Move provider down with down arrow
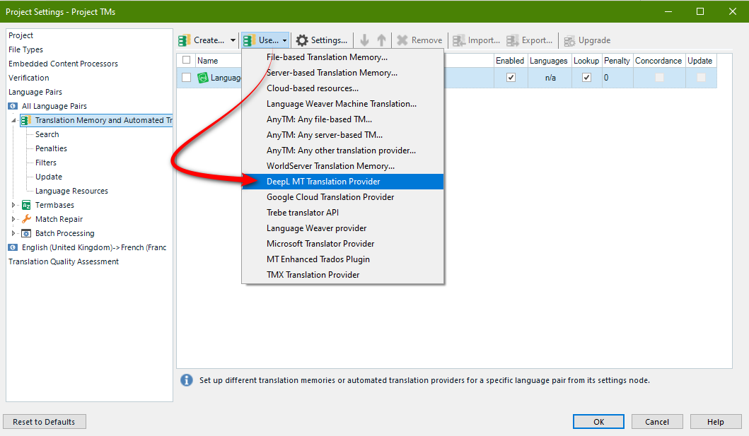The width and height of the screenshot is (749, 436). [364, 40]
